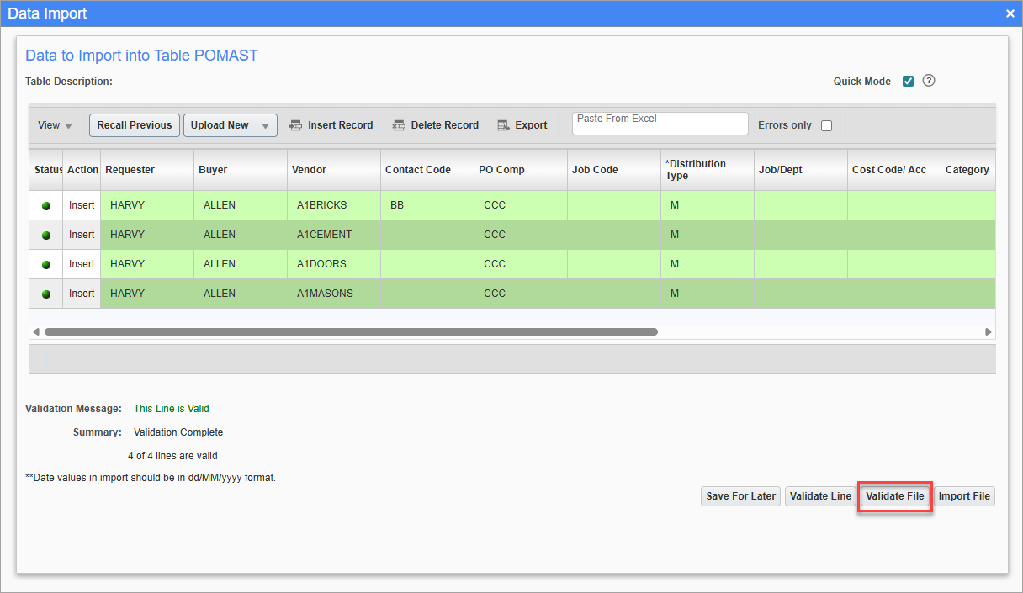The width and height of the screenshot is (1023, 593).
Task: Click the Insert Record icon
Action: [x=296, y=124]
